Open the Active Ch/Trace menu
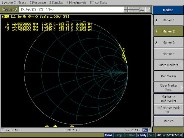 14,3
